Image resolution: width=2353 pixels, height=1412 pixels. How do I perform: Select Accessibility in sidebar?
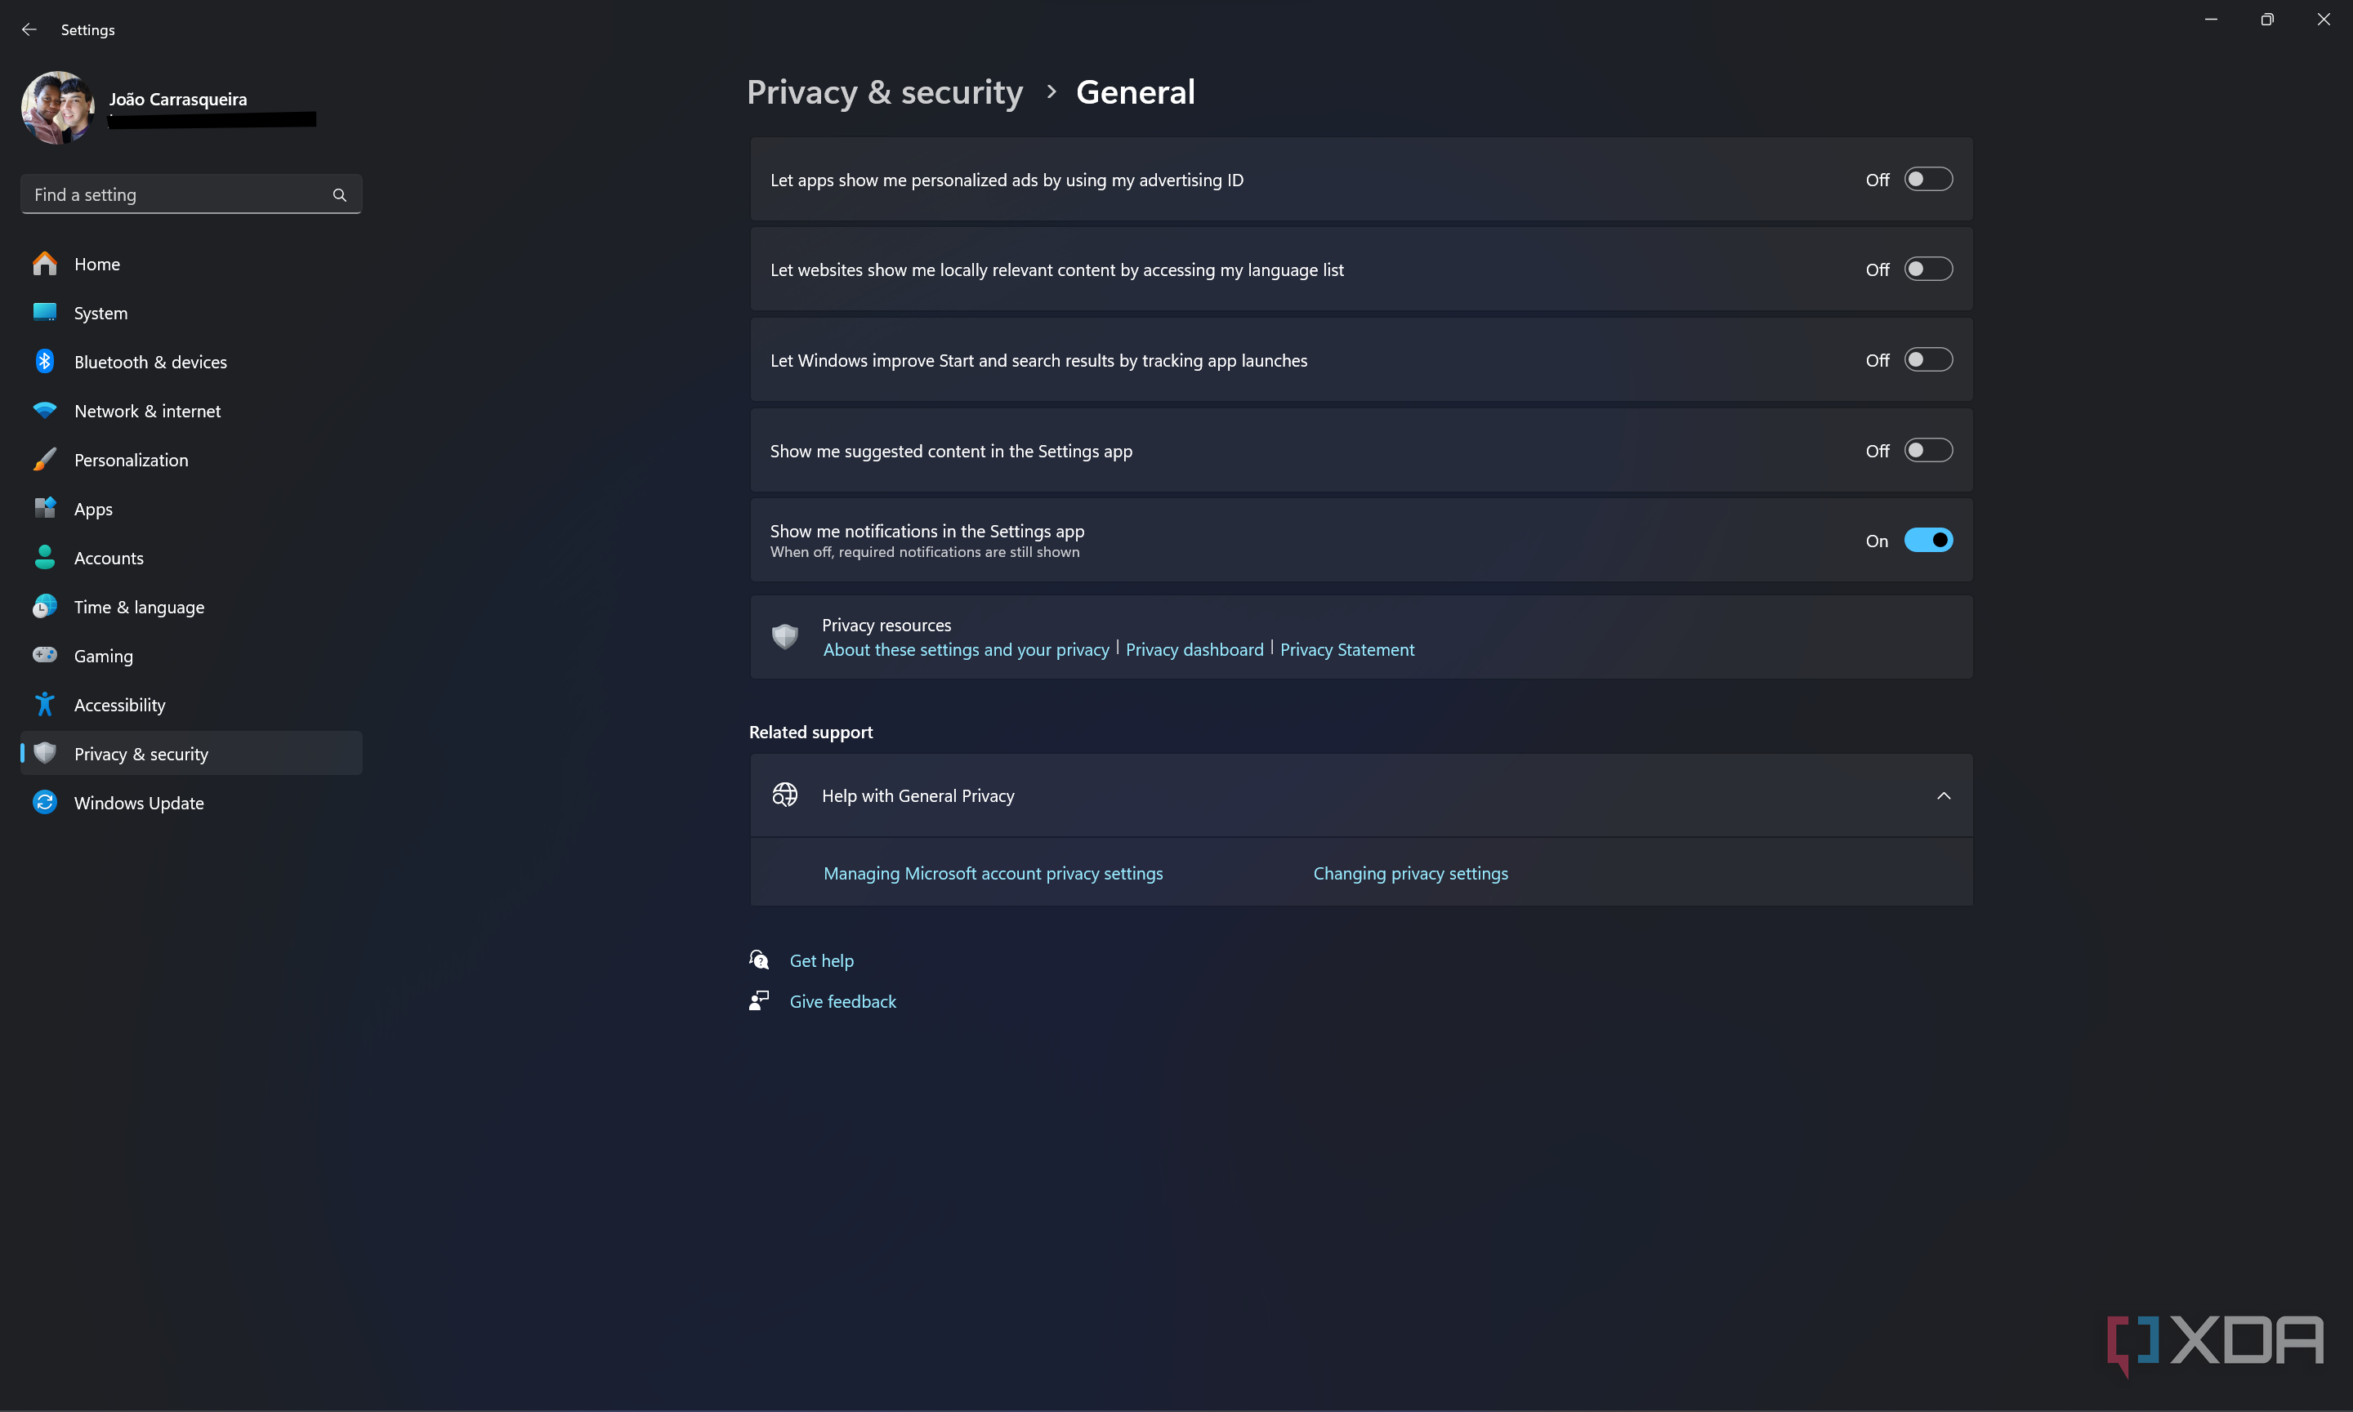(x=191, y=704)
